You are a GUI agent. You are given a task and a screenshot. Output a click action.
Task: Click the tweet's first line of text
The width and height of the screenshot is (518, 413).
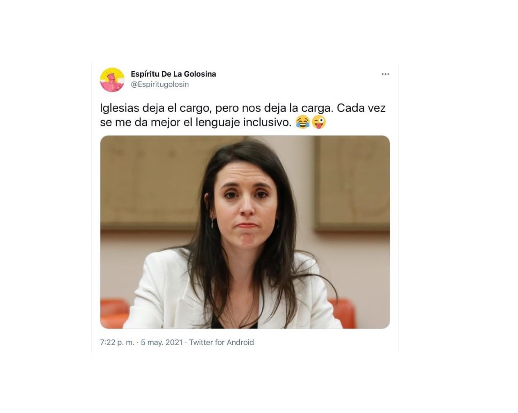(x=243, y=108)
